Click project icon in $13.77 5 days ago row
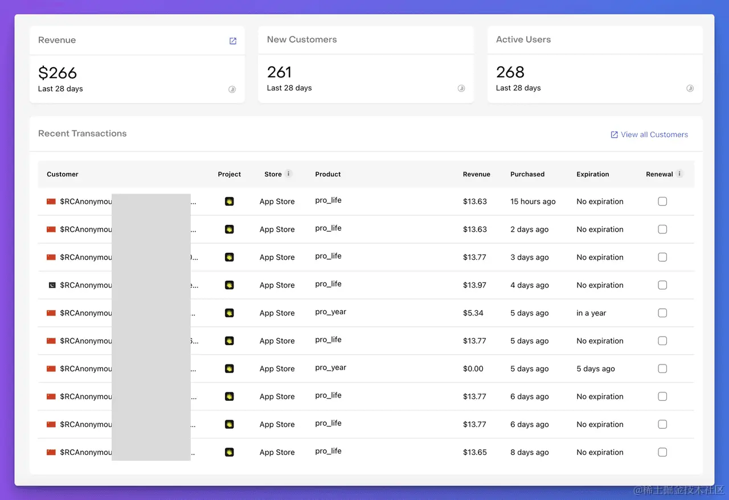 (230, 341)
